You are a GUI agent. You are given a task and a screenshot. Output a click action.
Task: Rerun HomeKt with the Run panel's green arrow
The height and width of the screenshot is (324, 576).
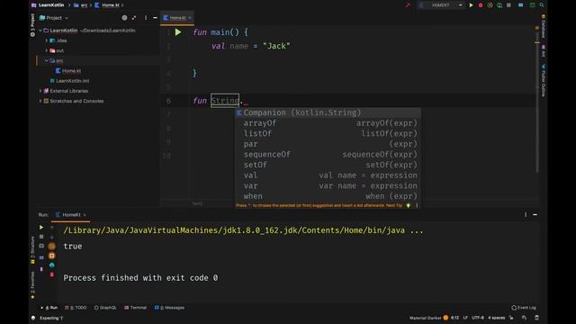tap(41, 228)
